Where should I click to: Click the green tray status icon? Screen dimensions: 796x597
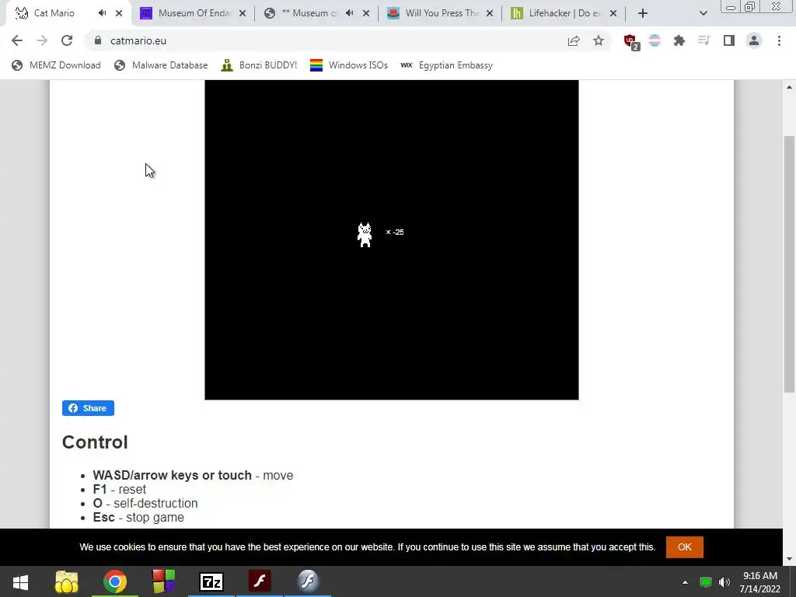pos(706,582)
